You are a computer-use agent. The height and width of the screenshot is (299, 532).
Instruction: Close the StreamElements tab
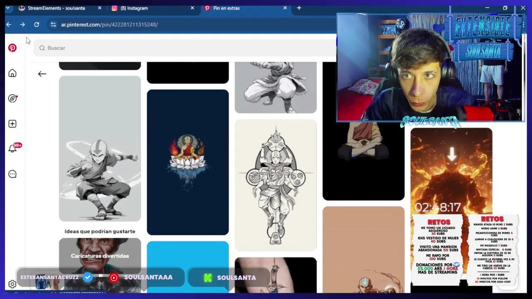click(x=100, y=8)
